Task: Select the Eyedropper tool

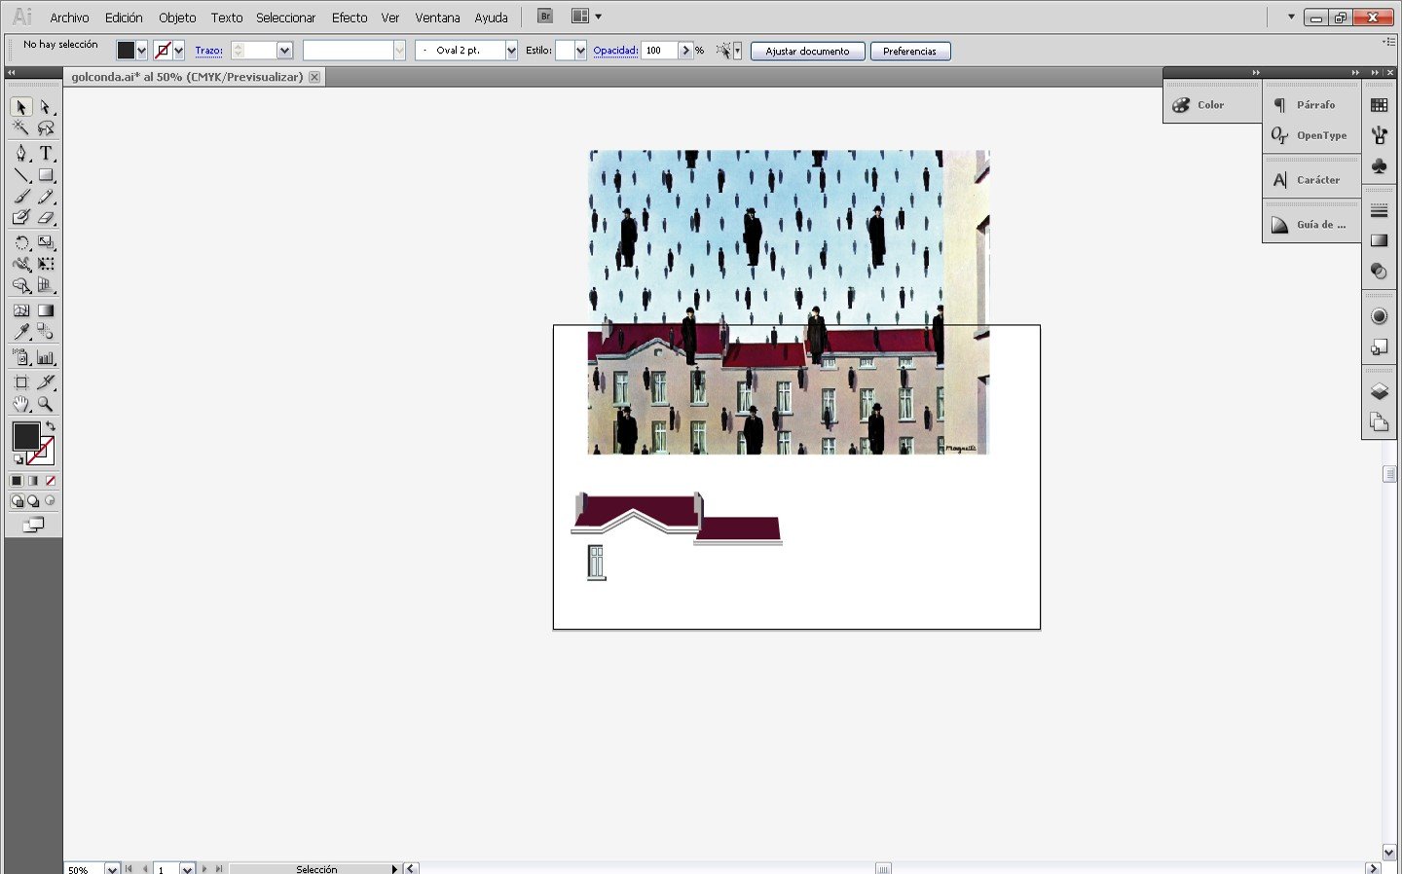Action: (x=21, y=332)
